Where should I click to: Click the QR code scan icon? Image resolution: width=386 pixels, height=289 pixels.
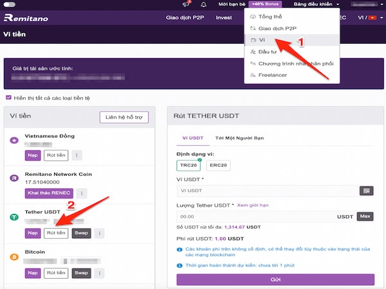point(366,191)
